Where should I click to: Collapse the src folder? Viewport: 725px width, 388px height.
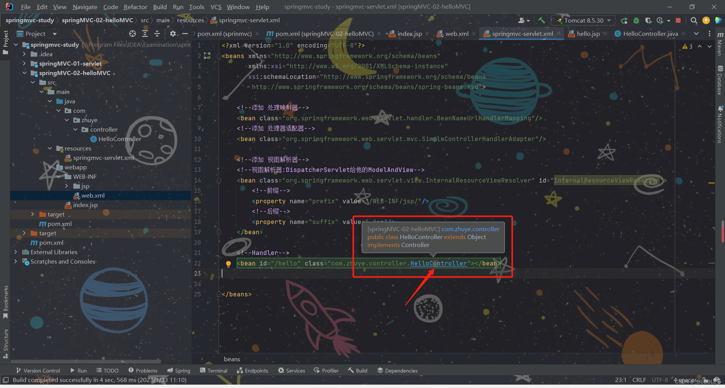click(33, 82)
